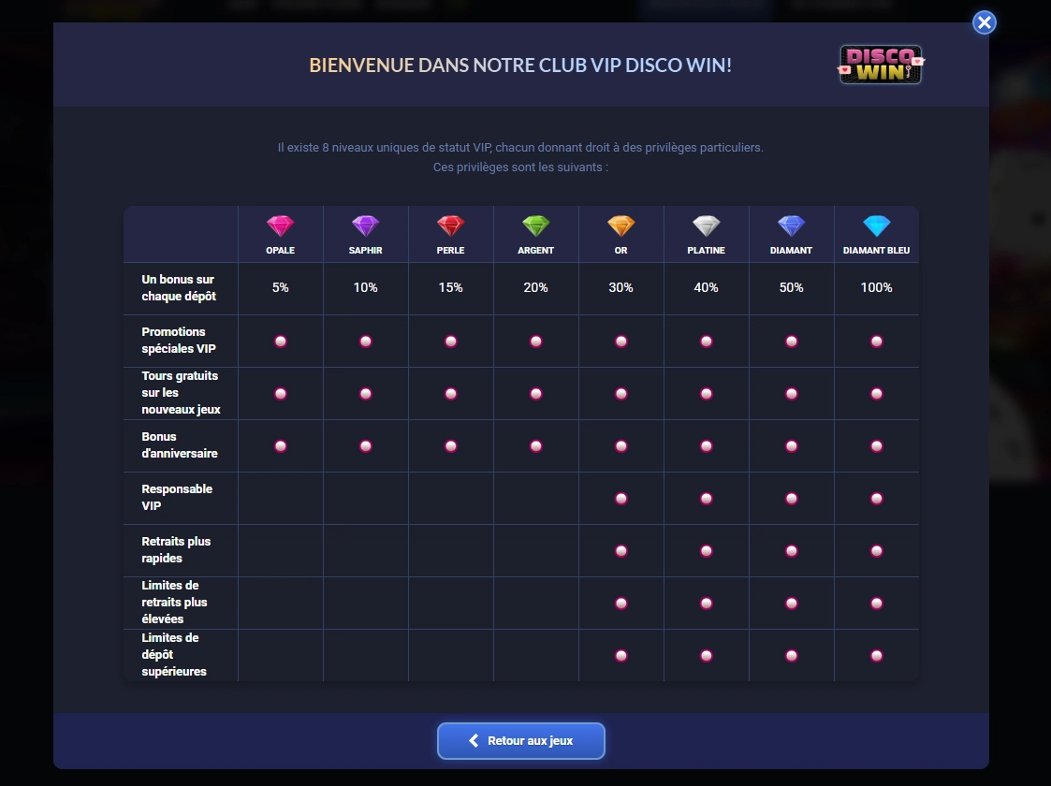The height and width of the screenshot is (786, 1051).
Task: Click the Retour aux jeux button
Action: click(520, 740)
